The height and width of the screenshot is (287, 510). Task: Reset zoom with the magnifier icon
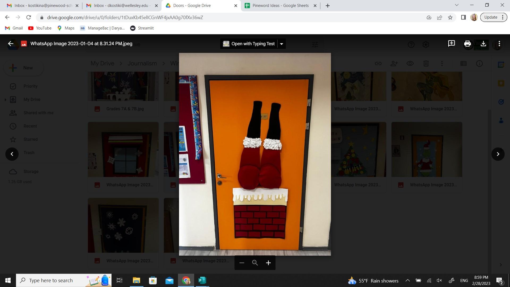coord(255,263)
